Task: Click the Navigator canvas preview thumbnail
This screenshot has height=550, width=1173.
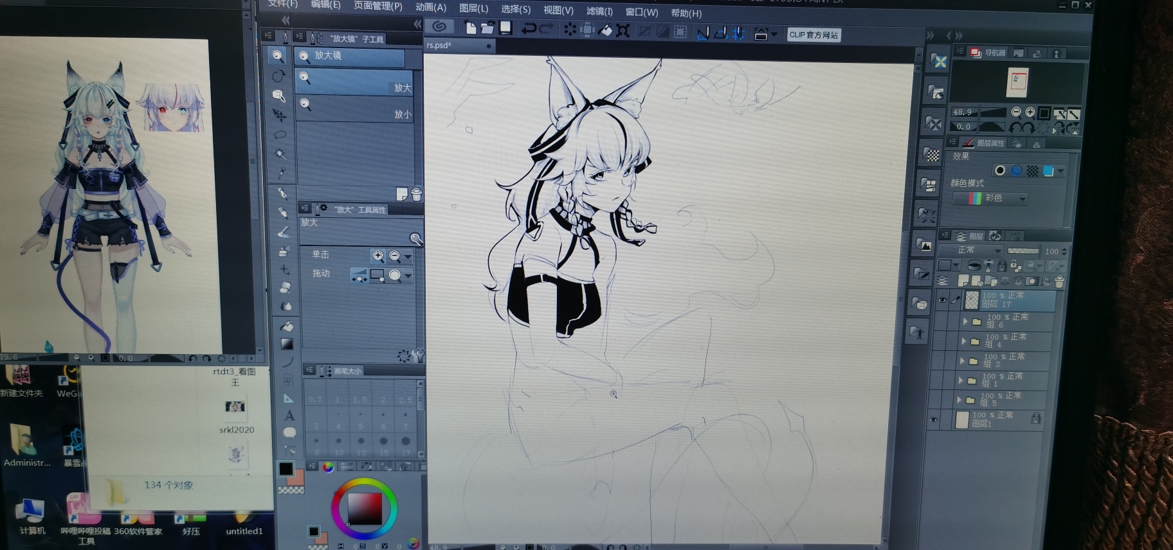Action: [x=1017, y=82]
